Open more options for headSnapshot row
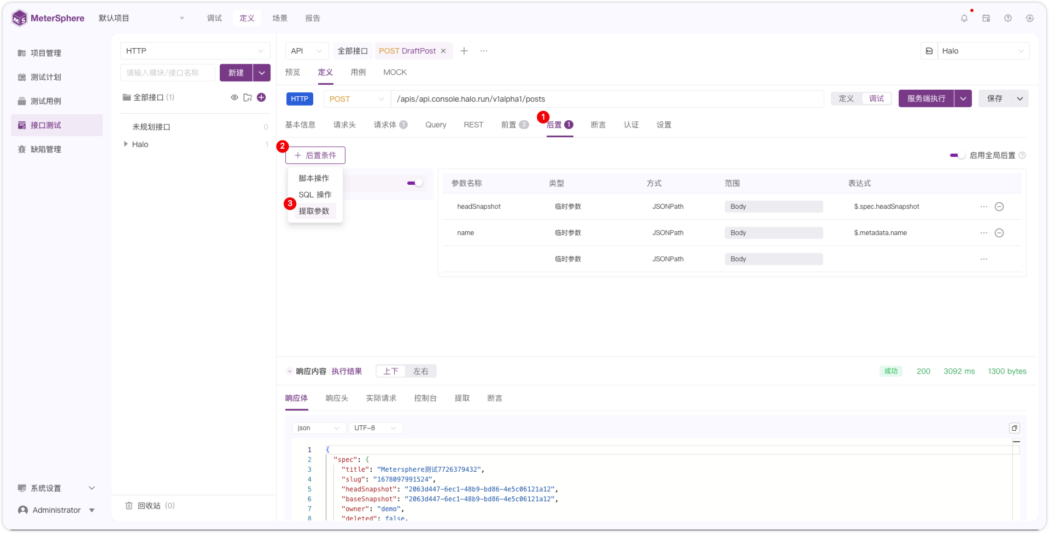Image resolution: width=1049 pixels, height=533 pixels. (x=984, y=207)
